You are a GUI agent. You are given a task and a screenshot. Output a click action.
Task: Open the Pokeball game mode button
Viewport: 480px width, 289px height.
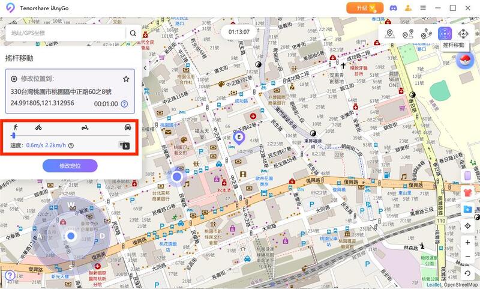[464, 60]
